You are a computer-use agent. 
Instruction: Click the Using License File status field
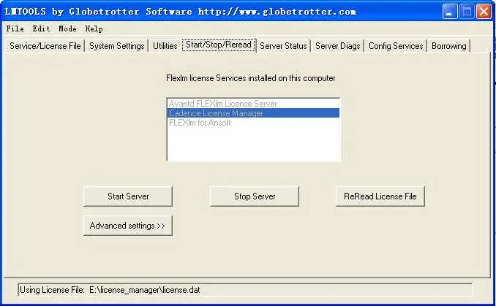point(245,290)
